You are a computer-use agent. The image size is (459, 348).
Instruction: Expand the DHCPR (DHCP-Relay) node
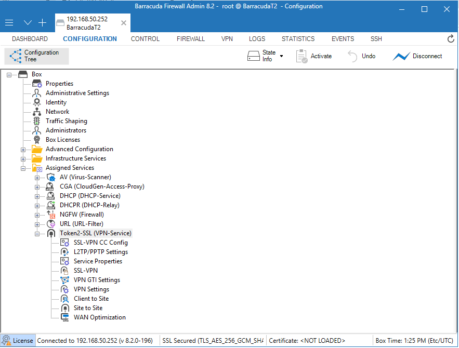[37, 206]
